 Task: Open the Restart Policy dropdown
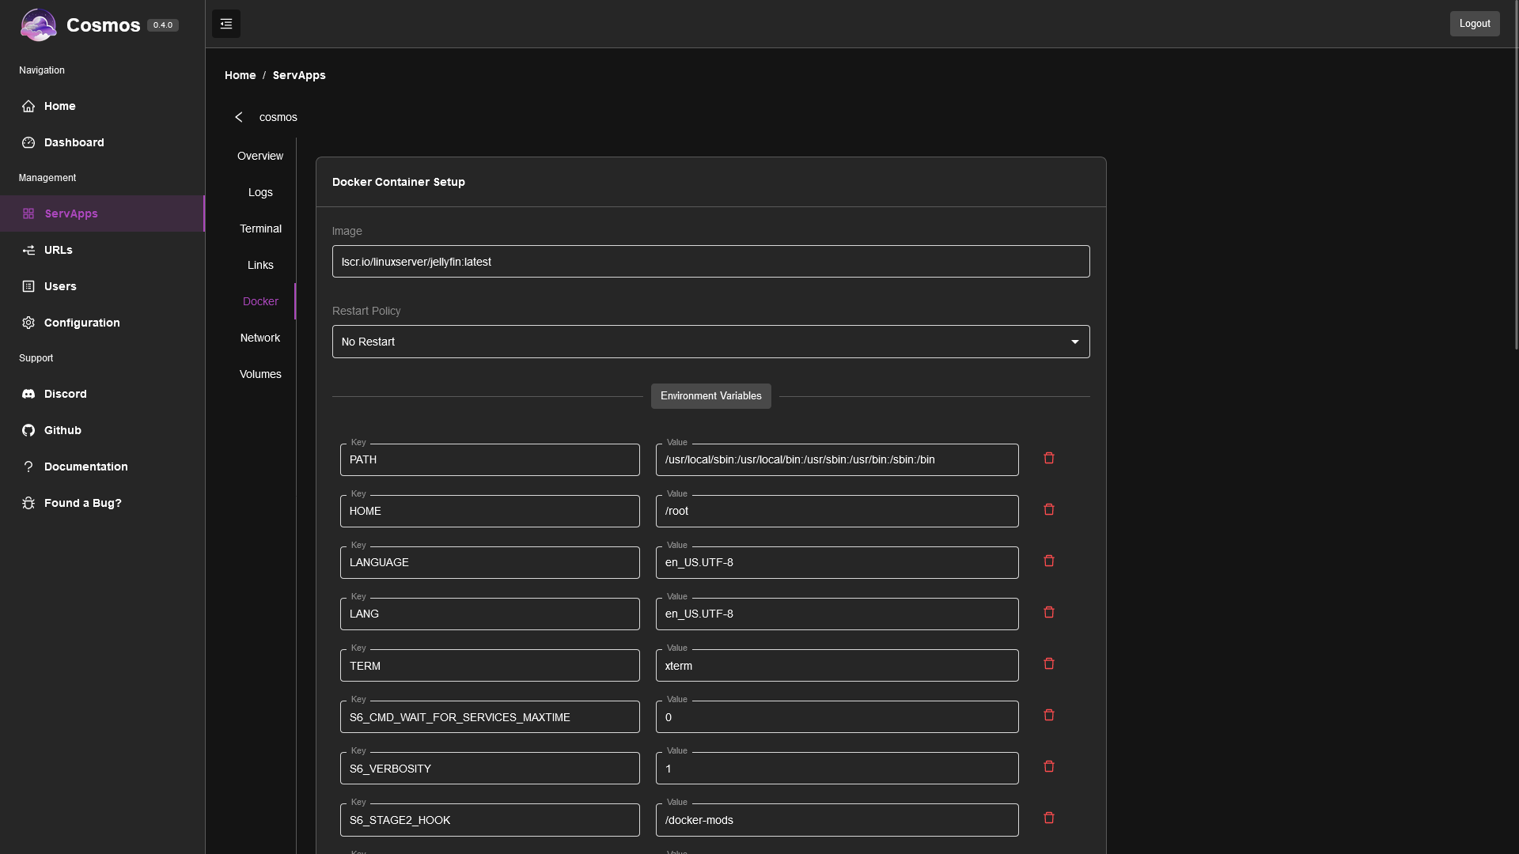click(710, 342)
